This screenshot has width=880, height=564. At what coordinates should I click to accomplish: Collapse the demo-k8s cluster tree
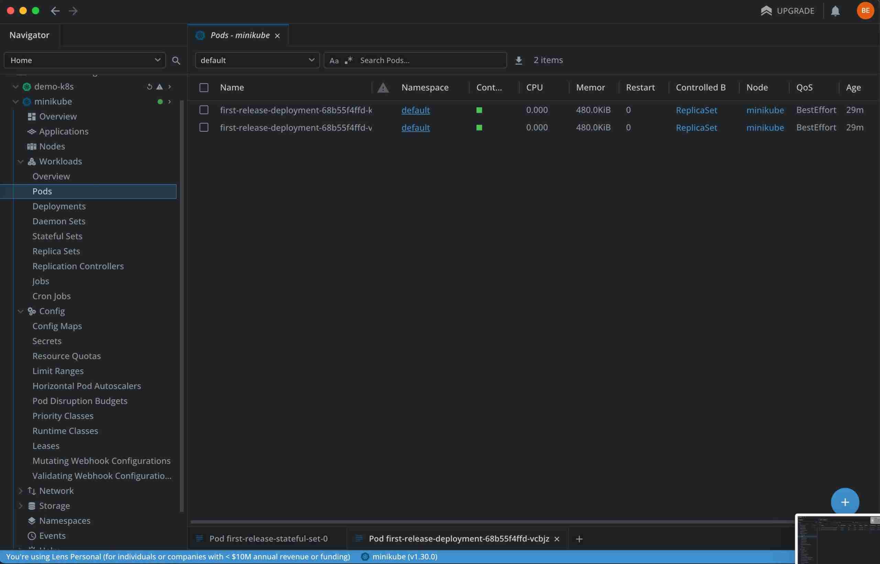point(15,87)
